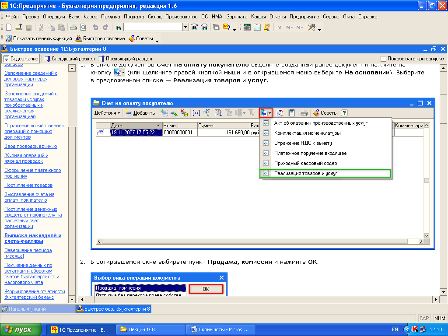Screen dimensions: 448x336
Task: Open link Завершение периода (месяца)
Action: tap(28, 253)
